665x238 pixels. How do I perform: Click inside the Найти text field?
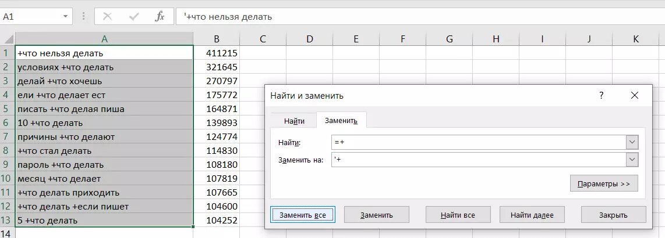pyautogui.click(x=477, y=142)
